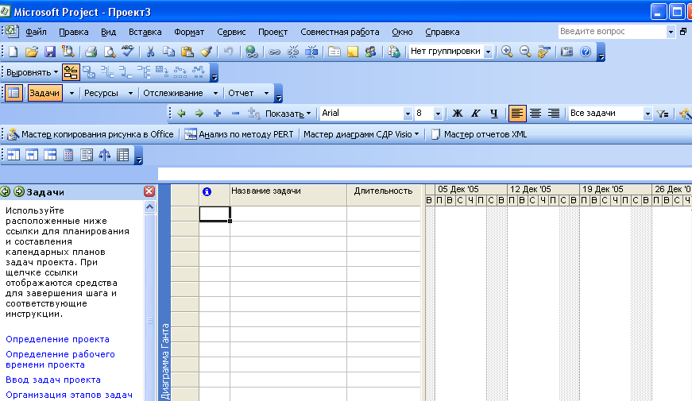Close the Задачи side pane
Screen dimensions: 692x401
pos(149,191)
